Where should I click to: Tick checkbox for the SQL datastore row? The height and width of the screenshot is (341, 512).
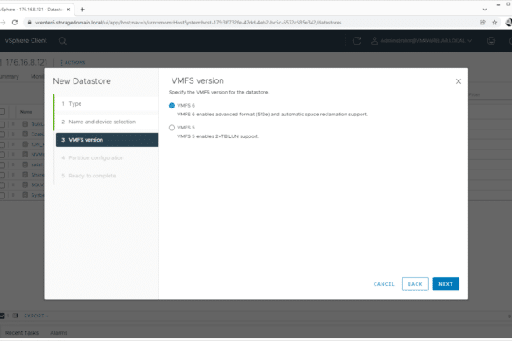[3, 185]
